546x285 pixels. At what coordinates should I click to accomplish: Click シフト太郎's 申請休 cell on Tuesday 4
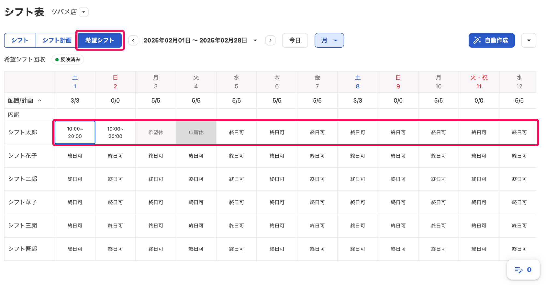(x=196, y=133)
